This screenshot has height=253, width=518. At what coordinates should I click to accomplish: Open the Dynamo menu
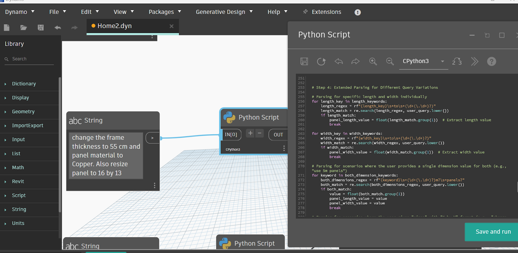click(19, 12)
